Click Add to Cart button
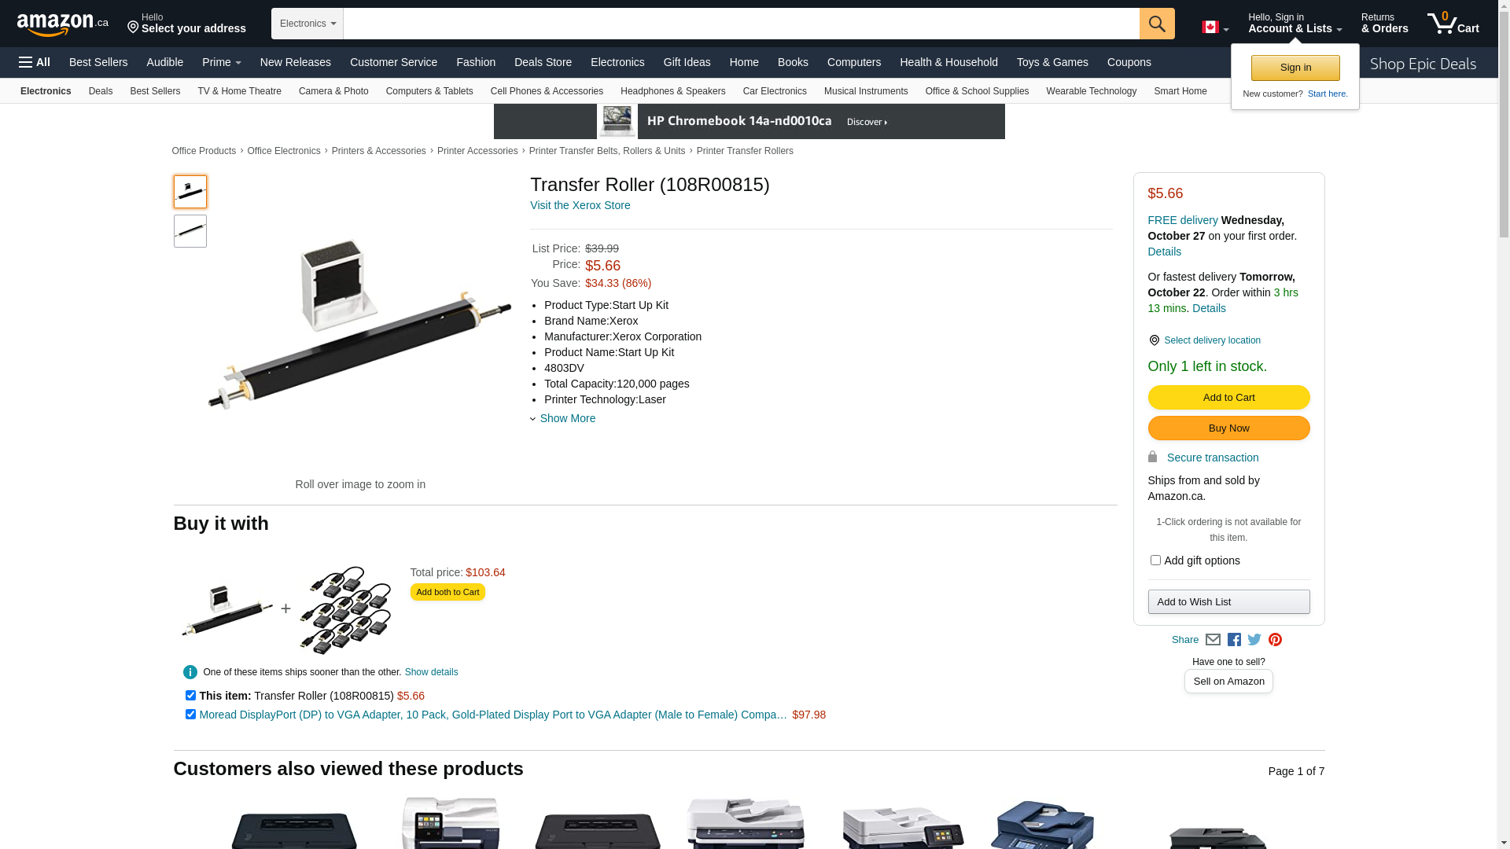This screenshot has height=849, width=1510. [x=1228, y=398]
